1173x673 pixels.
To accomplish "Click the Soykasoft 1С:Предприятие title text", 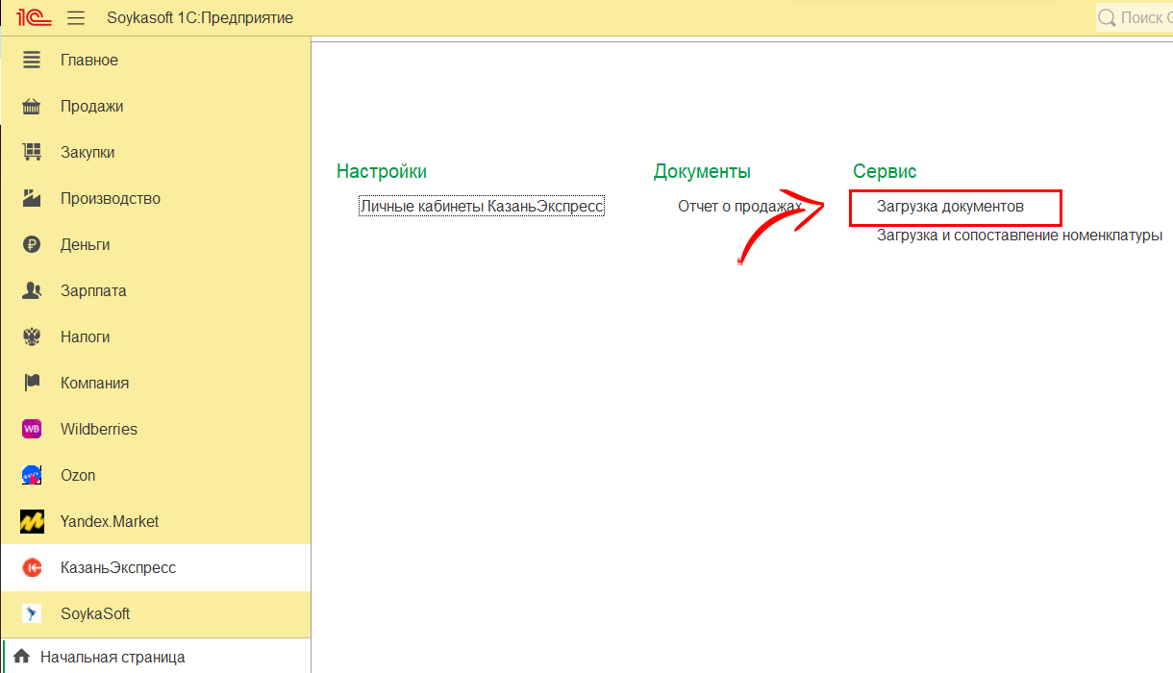I will point(200,18).
